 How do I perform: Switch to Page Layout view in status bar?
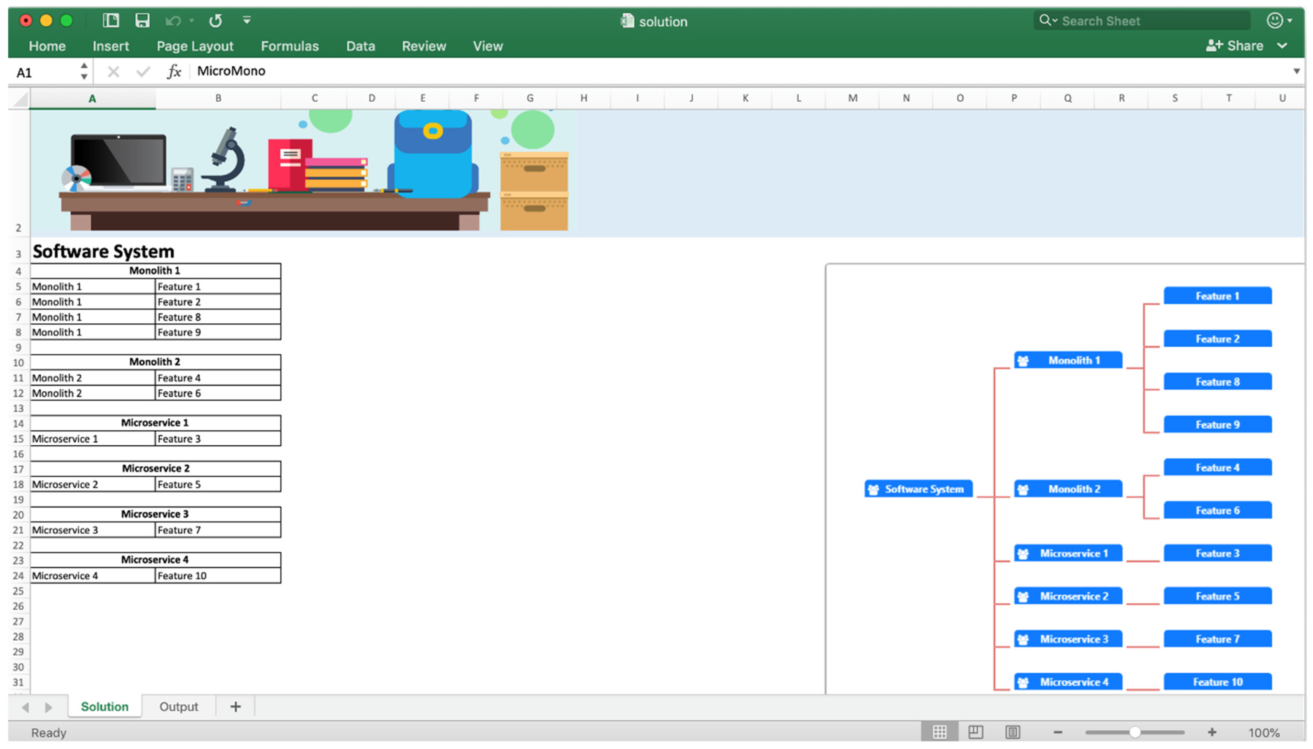(975, 732)
